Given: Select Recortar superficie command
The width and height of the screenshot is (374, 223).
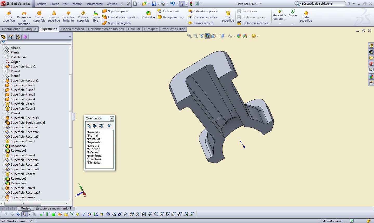Looking at the screenshot, I should [x=203, y=17].
